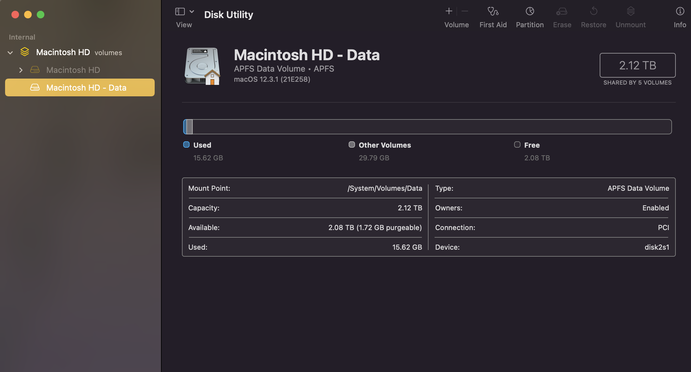Click the Unmount toolbar icon

630,11
